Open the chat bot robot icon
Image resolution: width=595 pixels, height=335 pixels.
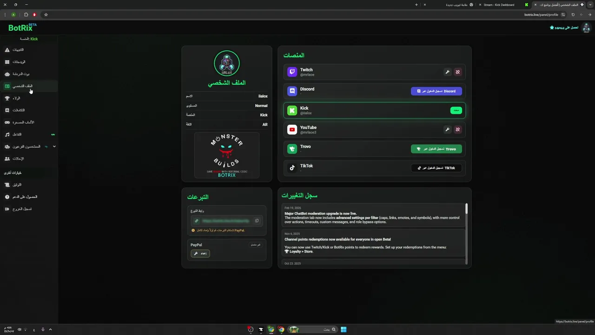coord(7,74)
